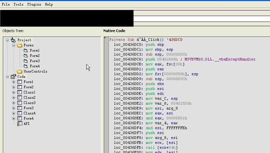The width and height of the screenshot is (270, 153).
Task: Expand the Class2 code module
Action: (14, 97)
